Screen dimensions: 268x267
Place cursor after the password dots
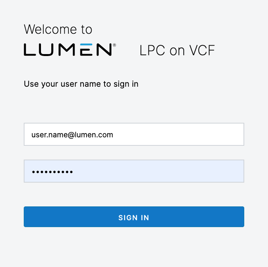(74, 172)
